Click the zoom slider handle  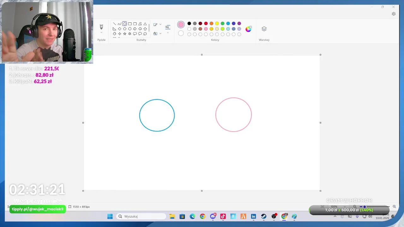(365, 207)
